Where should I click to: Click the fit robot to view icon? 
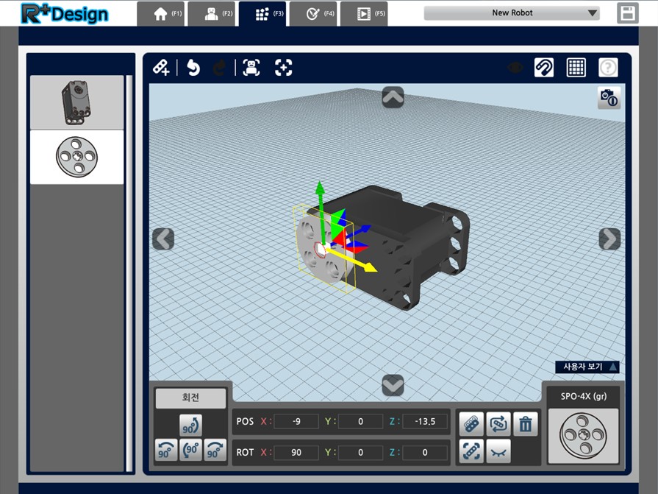(251, 67)
